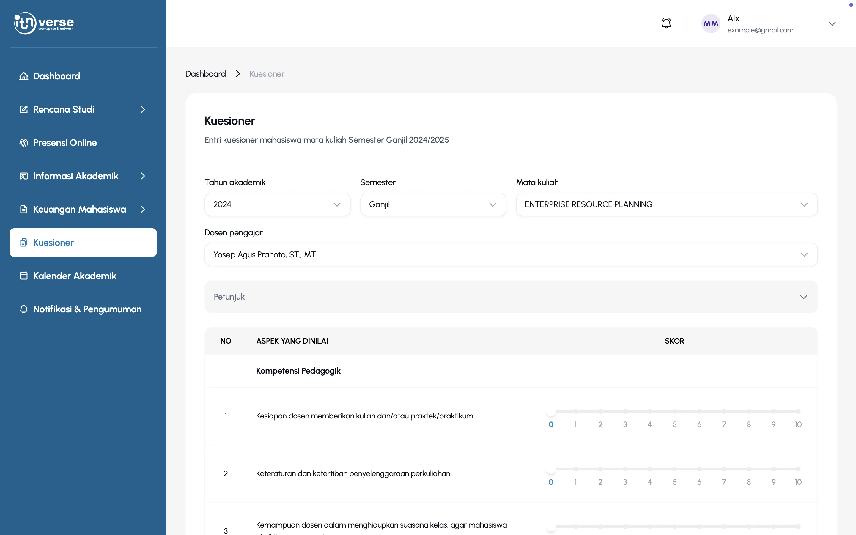Expand Informasi Akademik submenu chevron
Screen dimensions: 856x535
coord(143,176)
